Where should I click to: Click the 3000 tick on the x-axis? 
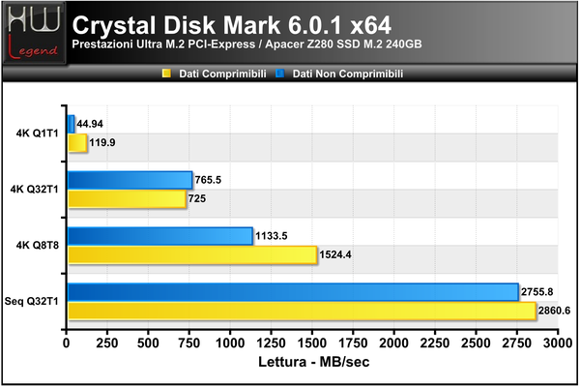[x=558, y=343]
